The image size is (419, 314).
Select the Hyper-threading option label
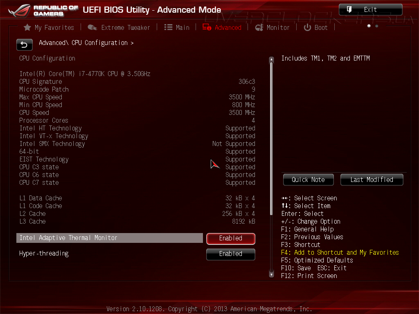pos(44,253)
